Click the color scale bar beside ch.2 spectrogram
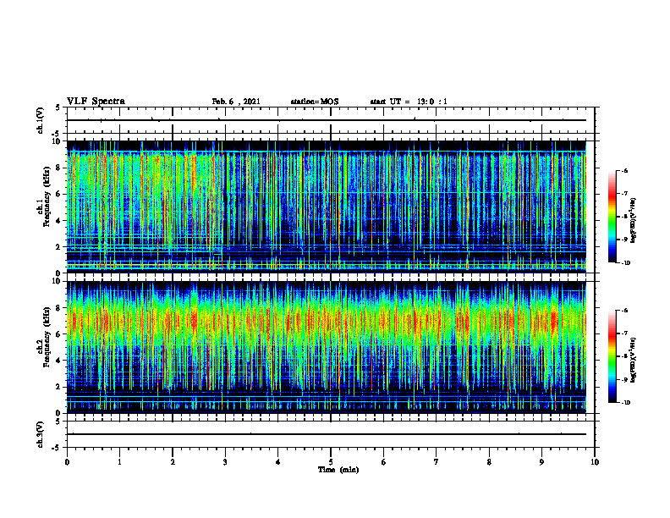Image resolution: width=670 pixels, height=518 pixels. (612, 356)
